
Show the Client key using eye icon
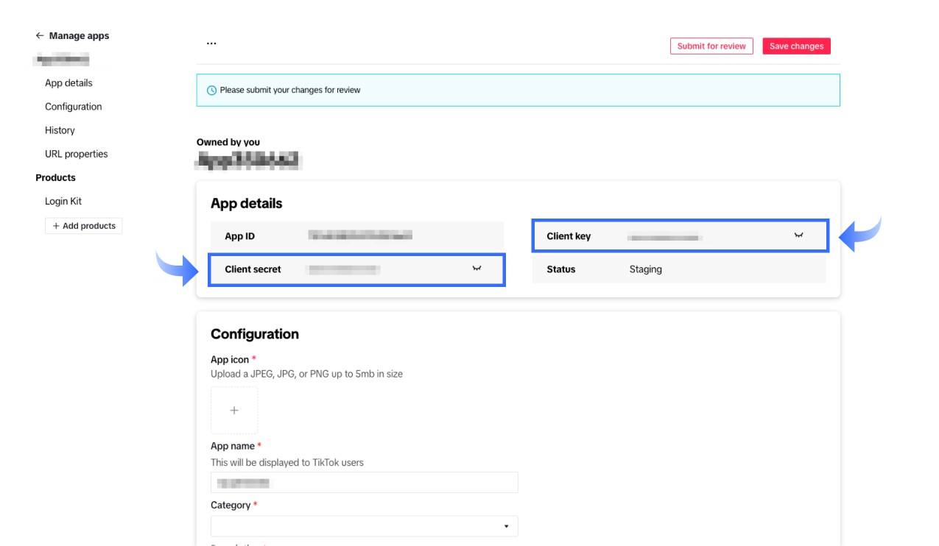(x=798, y=235)
